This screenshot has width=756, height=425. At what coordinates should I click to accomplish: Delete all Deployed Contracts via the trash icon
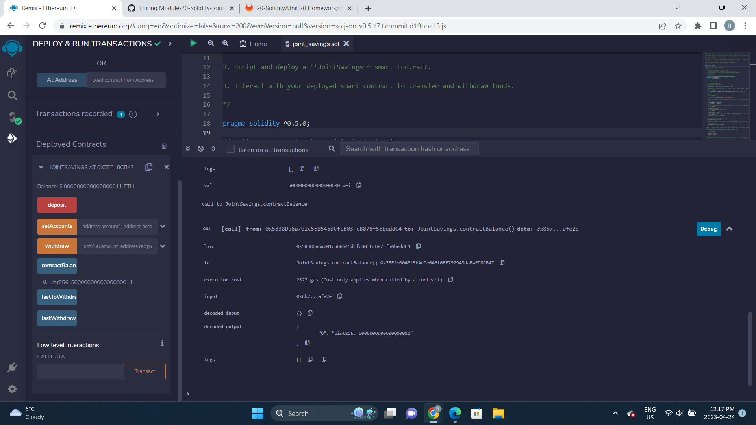pyautogui.click(x=164, y=146)
